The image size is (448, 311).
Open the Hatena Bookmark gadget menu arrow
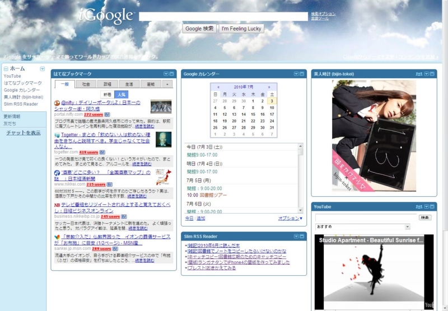tap(166, 74)
